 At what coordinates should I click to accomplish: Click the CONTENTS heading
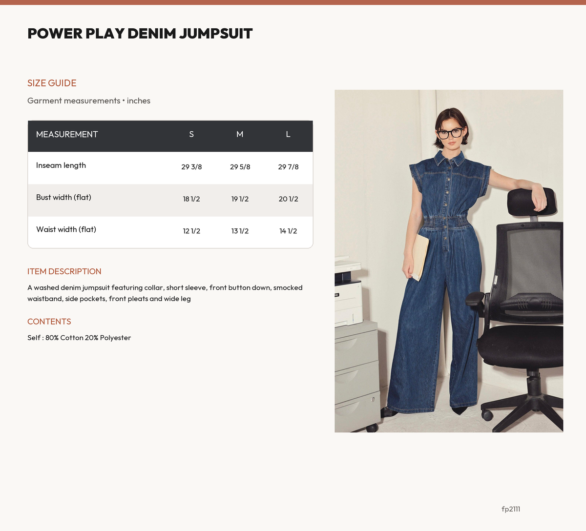tap(49, 322)
